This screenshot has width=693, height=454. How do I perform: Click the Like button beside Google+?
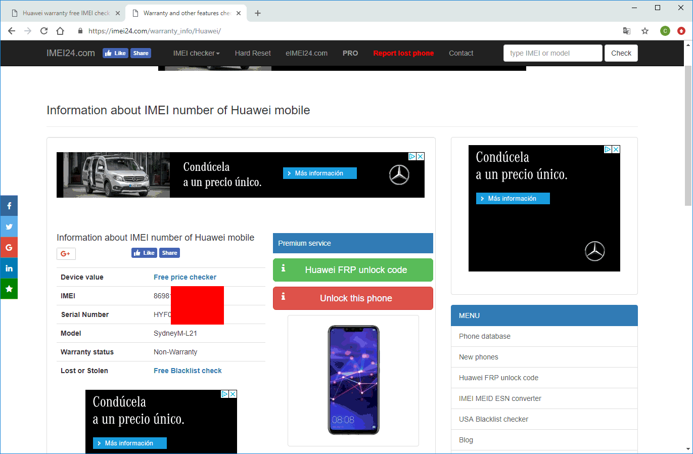click(144, 253)
